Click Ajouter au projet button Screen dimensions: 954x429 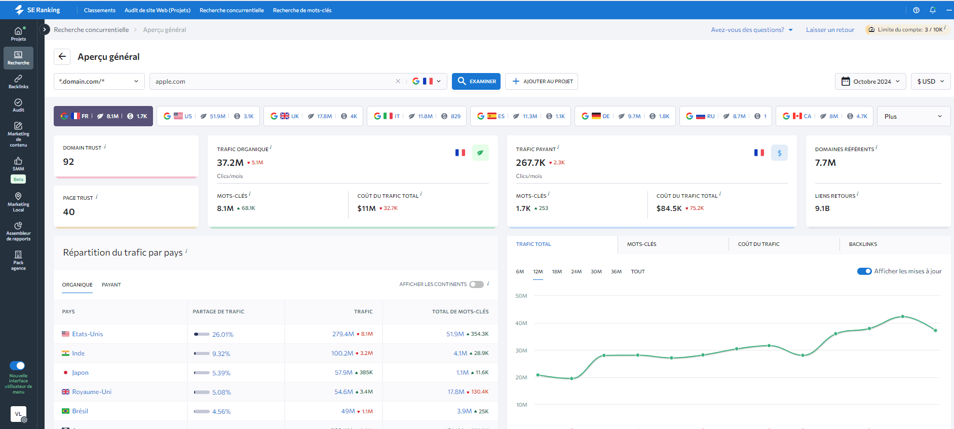coord(542,81)
